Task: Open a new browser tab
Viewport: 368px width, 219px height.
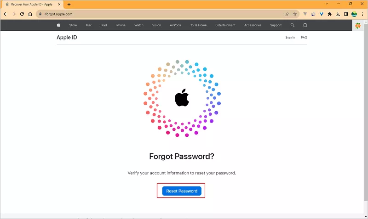Action: tap(69, 4)
